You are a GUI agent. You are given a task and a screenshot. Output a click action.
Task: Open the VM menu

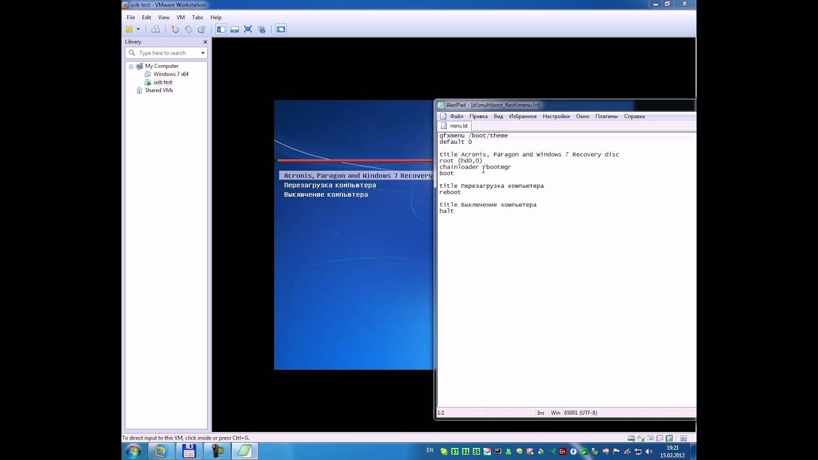pos(181,17)
